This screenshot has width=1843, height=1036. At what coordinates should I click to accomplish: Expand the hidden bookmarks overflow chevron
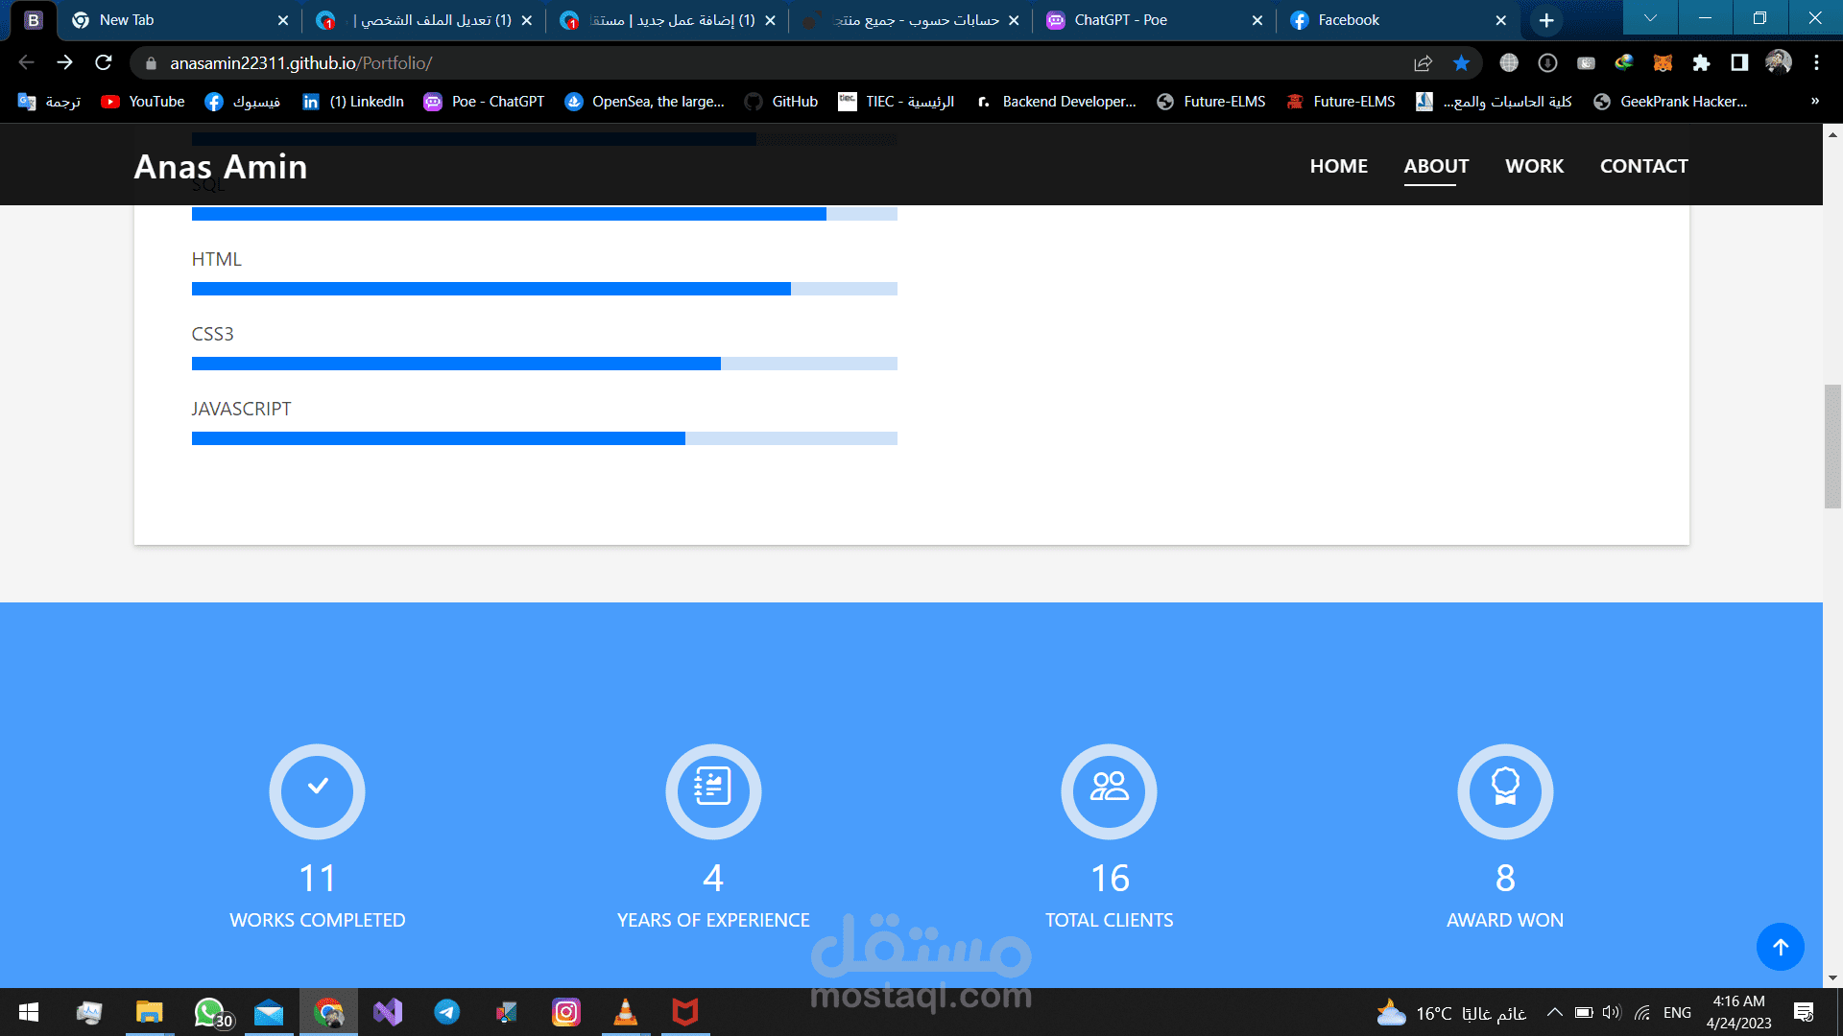click(x=1814, y=102)
